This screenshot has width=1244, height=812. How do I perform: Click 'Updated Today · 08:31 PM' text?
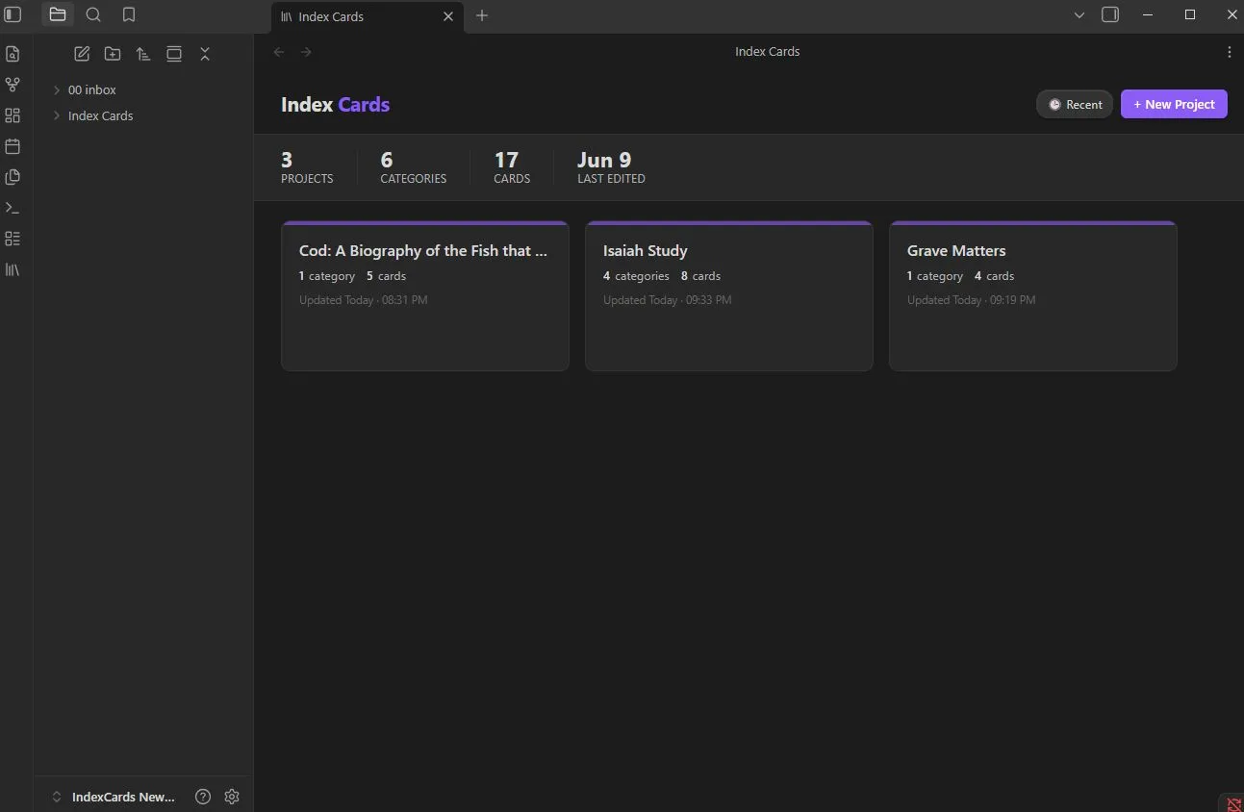tap(364, 300)
